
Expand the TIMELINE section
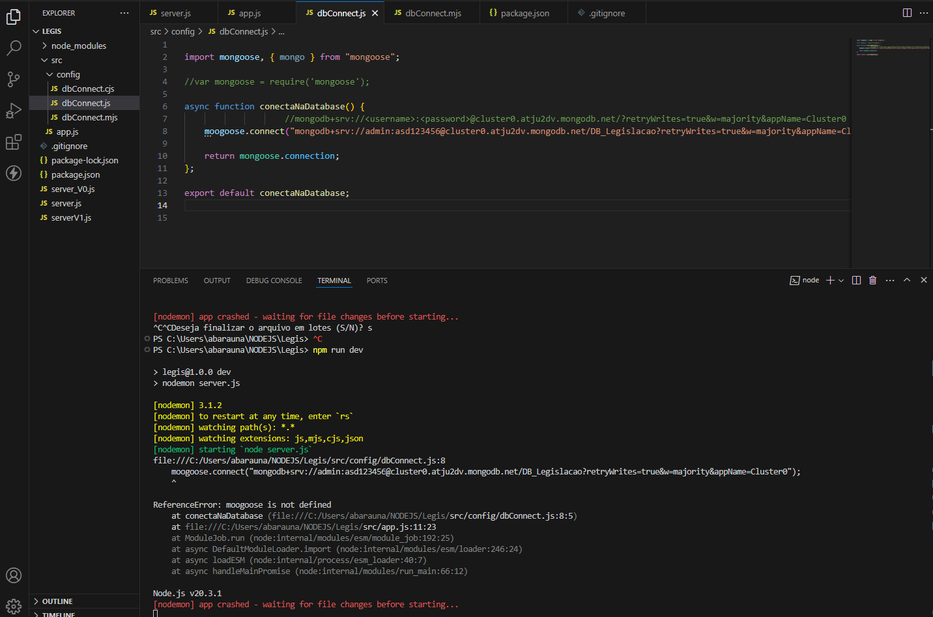[x=85, y=613]
